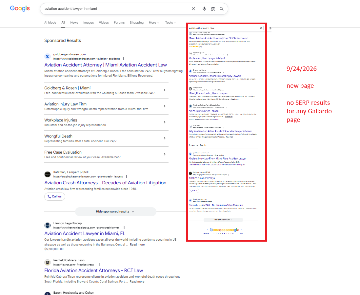Open Aviation Accident Lawyer in Miami, FL result
This screenshot has width=360, height=295.
click(85, 233)
